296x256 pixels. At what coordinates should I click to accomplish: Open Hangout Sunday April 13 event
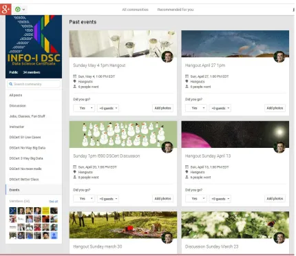click(x=208, y=156)
